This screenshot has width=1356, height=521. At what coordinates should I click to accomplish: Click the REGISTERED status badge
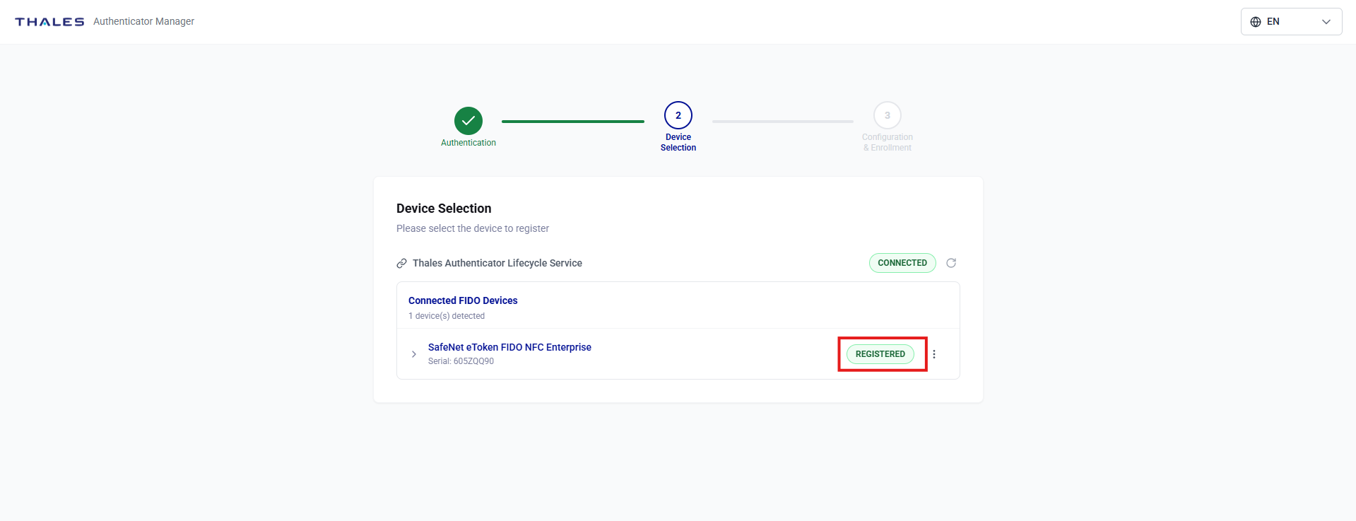(x=880, y=354)
